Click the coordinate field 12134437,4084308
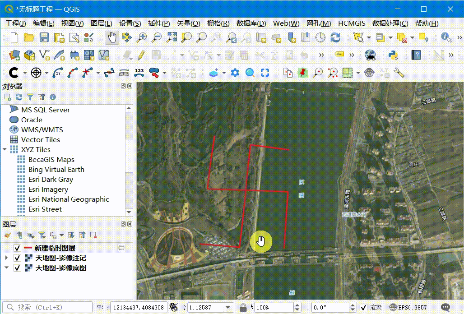The width and height of the screenshot is (464, 314). pos(139,308)
